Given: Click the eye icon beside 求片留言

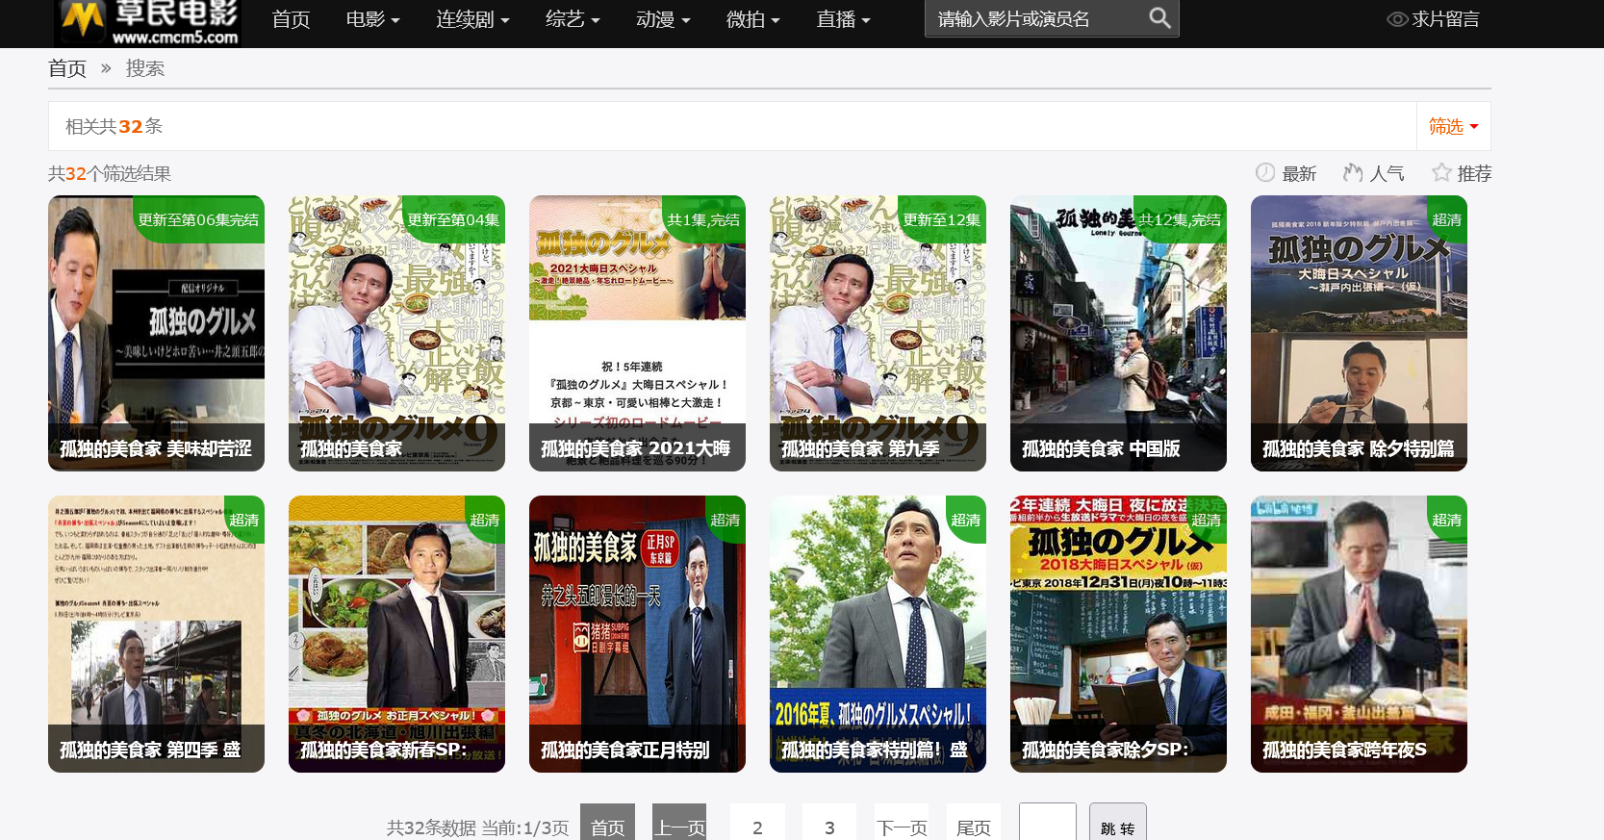Looking at the screenshot, I should pos(1396,19).
